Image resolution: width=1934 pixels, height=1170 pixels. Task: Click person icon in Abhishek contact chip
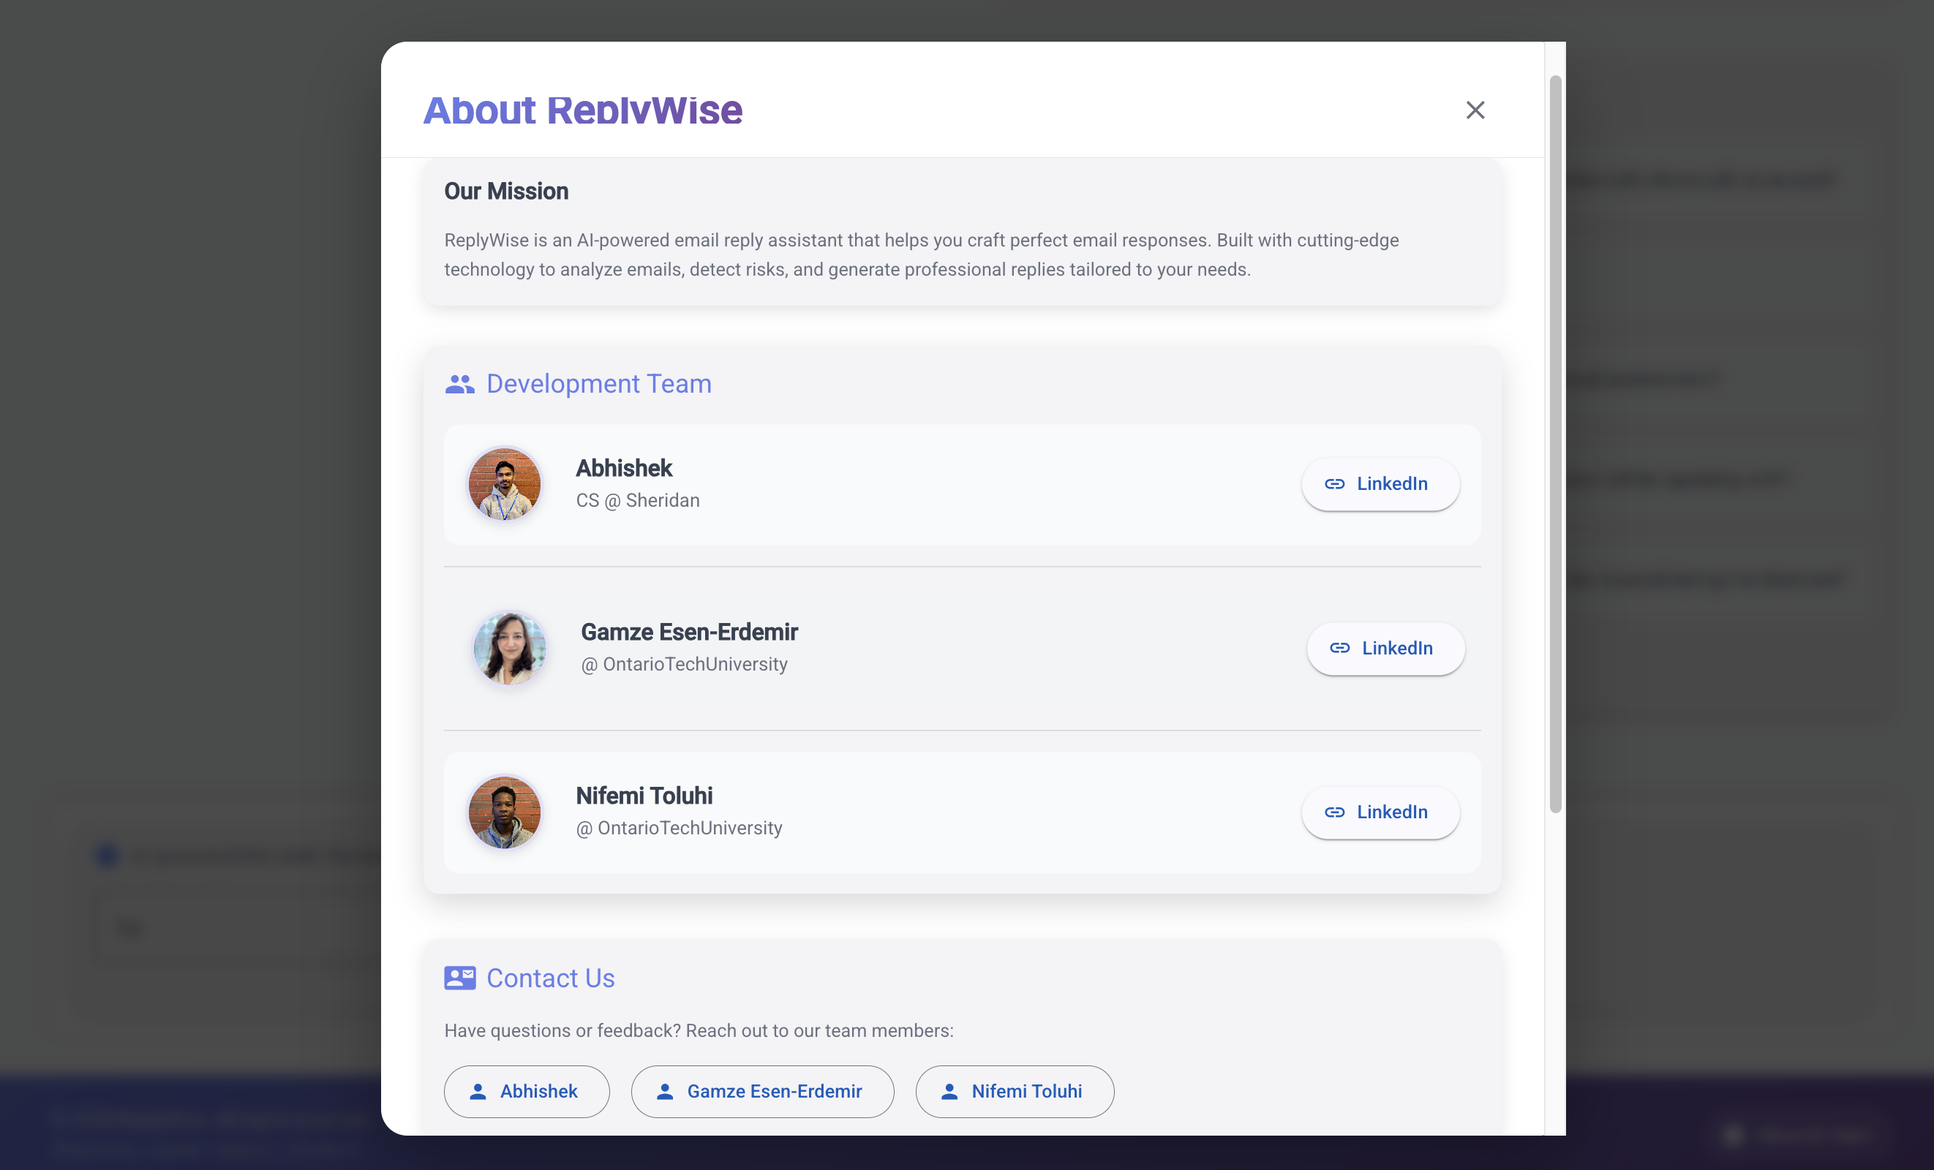[477, 1092]
